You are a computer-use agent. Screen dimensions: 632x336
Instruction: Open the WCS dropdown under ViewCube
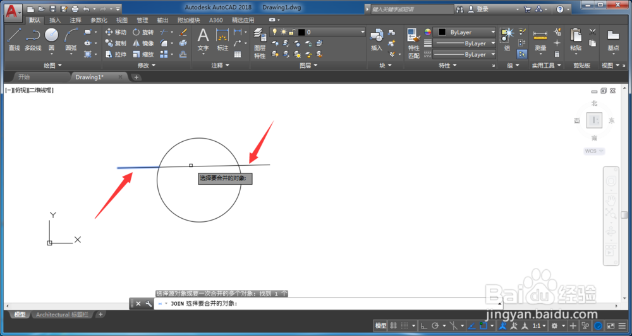[594, 151]
